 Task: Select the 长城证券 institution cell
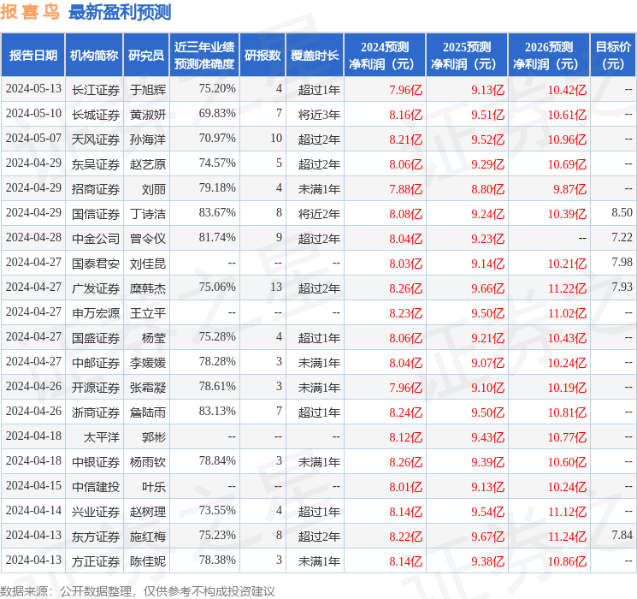(96, 115)
